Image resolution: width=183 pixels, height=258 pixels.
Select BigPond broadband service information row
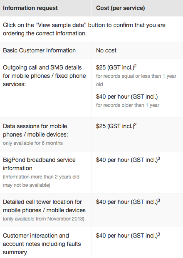91,172
